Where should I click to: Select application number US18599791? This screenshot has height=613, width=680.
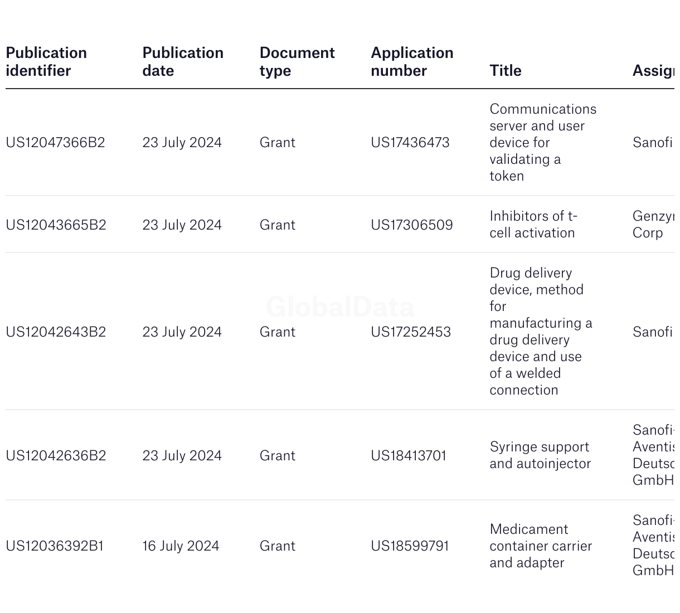(410, 546)
